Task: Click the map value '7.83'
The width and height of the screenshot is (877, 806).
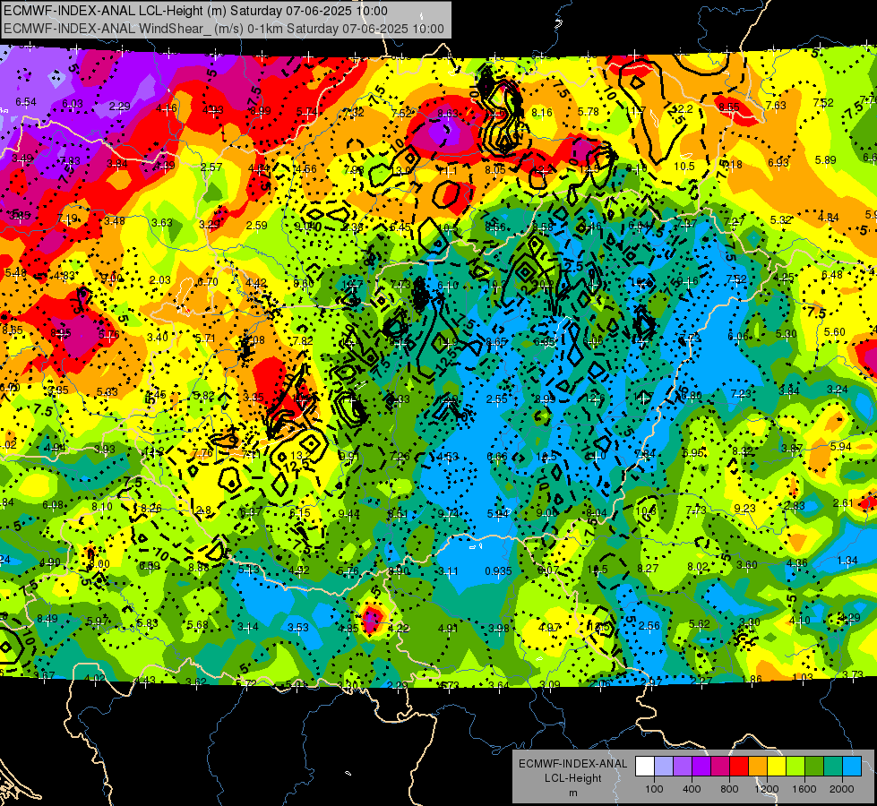Action: point(69,160)
